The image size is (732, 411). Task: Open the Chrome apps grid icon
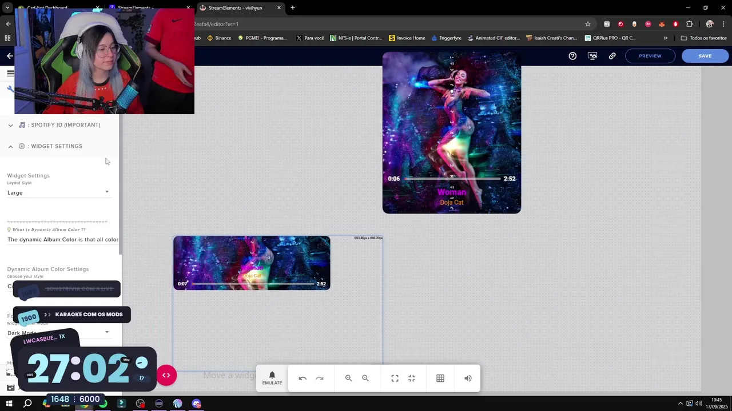pos(7,38)
